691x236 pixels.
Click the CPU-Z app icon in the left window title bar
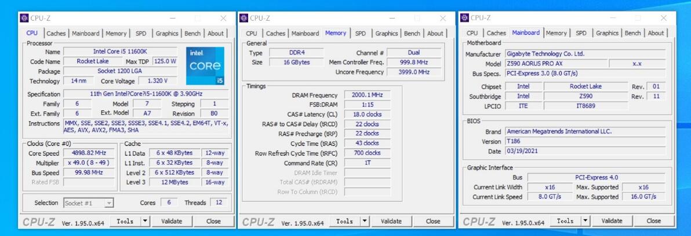[25, 18]
